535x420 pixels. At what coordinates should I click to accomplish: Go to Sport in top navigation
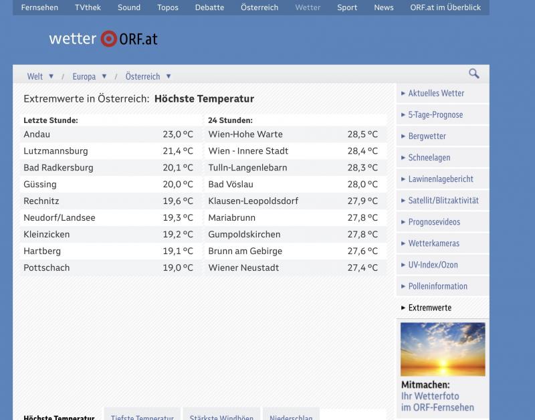click(346, 7)
